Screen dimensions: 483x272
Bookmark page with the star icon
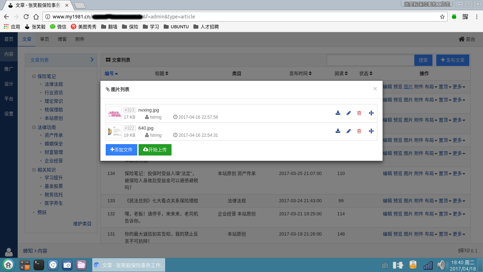pos(442,17)
